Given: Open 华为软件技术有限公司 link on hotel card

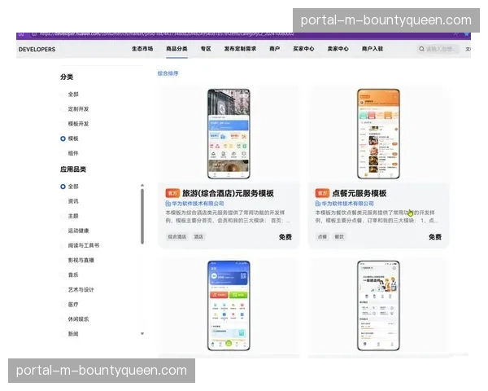Looking at the screenshot, I should click(x=198, y=204).
